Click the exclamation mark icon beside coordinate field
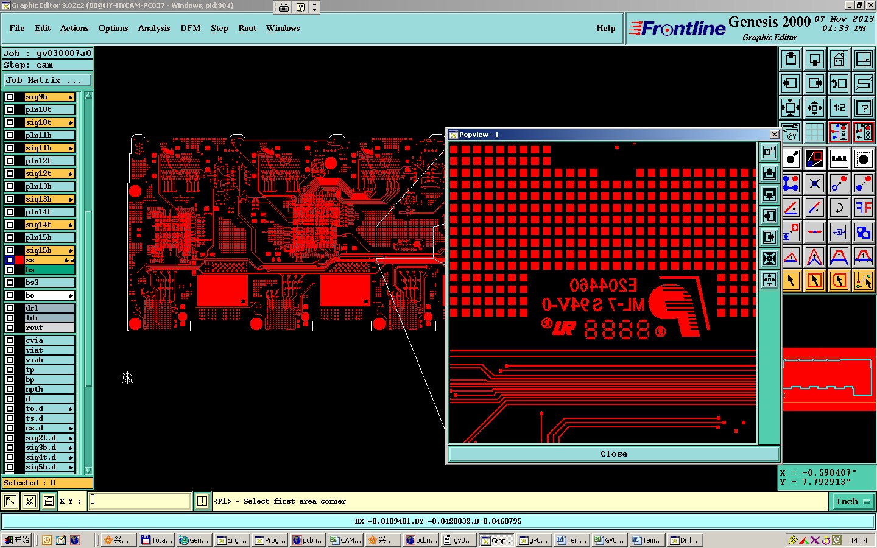This screenshot has height=548, width=877. (x=202, y=501)
